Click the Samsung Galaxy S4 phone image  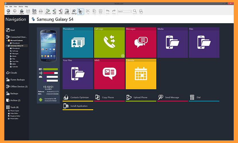click(x=48, y=46)
